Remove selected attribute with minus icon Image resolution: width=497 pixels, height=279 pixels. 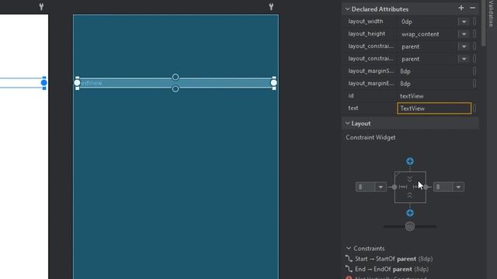(x=473, y=9)
